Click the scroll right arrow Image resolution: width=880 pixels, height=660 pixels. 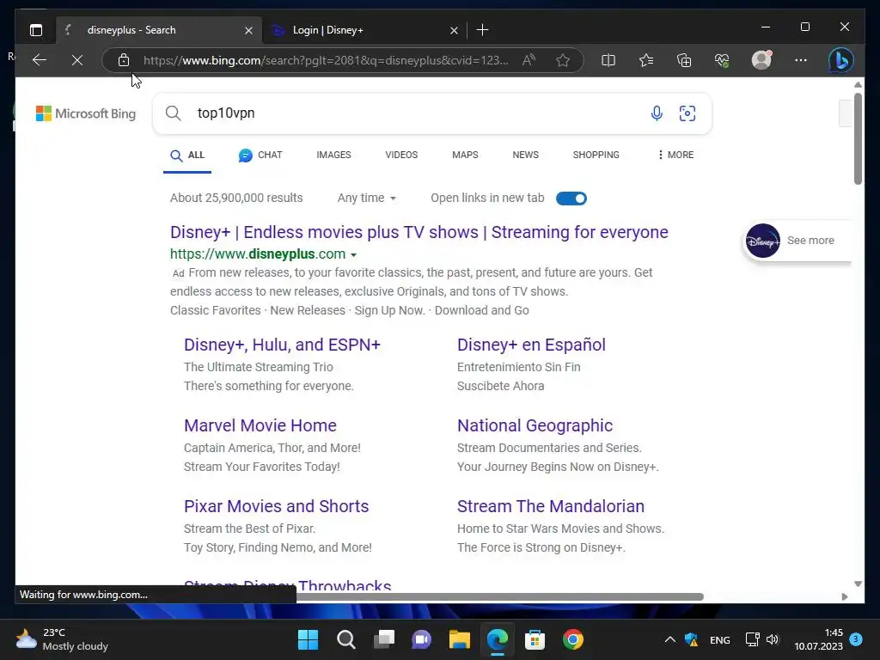click(x=845, y=596)
